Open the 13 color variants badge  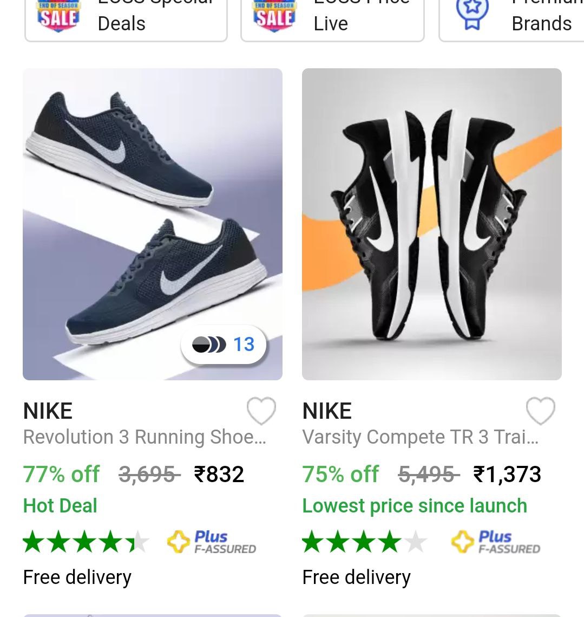pyautogui.click(x=224, y=345)
